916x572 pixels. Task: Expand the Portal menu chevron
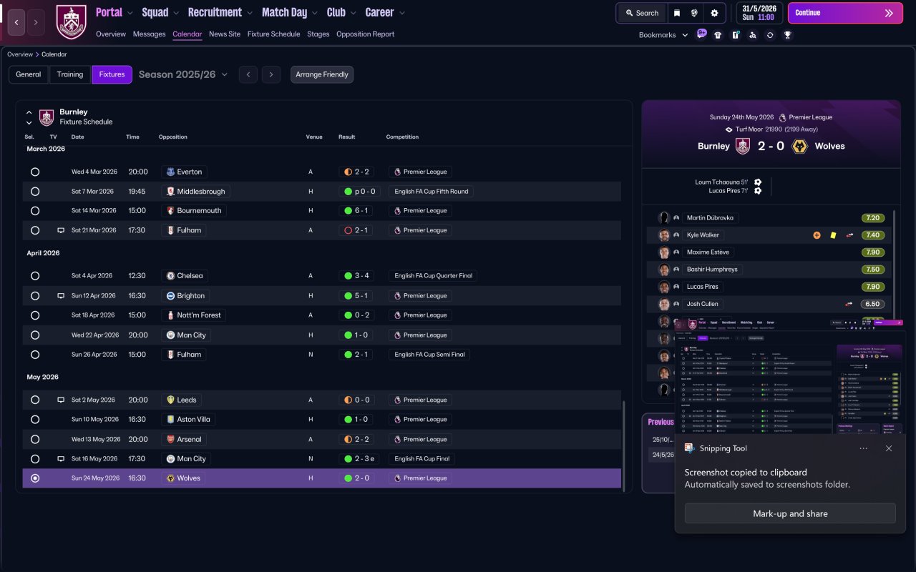[130, 13]
